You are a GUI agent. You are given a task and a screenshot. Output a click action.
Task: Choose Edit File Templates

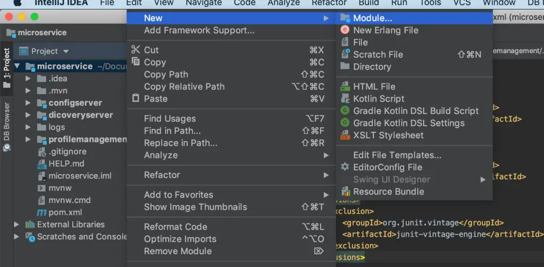click(x=414, y=155)
